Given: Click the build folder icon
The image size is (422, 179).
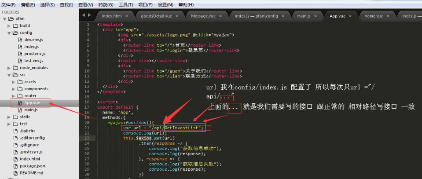Looking at the screenshot, I should point(15,26).
